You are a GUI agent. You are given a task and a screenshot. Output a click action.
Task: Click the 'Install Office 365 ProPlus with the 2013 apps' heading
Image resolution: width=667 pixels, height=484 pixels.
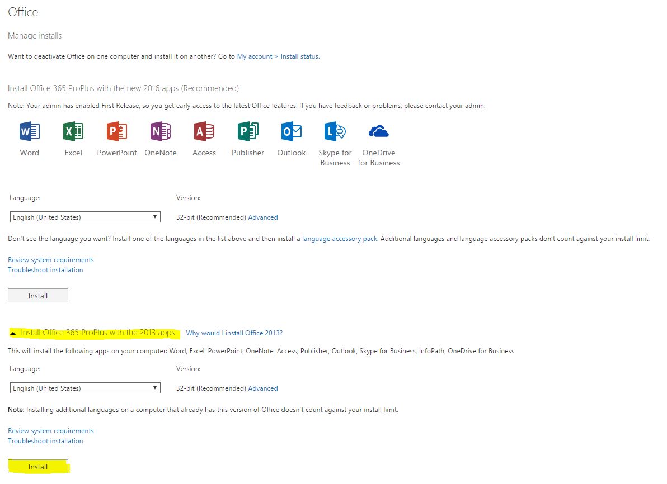click(x=98, y=333)
